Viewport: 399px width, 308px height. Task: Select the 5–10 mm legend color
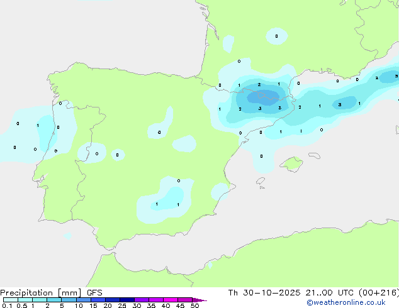point(69,300)
